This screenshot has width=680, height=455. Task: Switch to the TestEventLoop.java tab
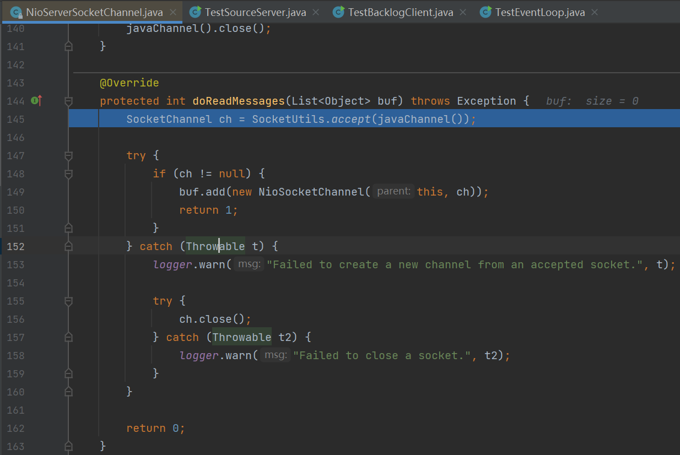539,12
